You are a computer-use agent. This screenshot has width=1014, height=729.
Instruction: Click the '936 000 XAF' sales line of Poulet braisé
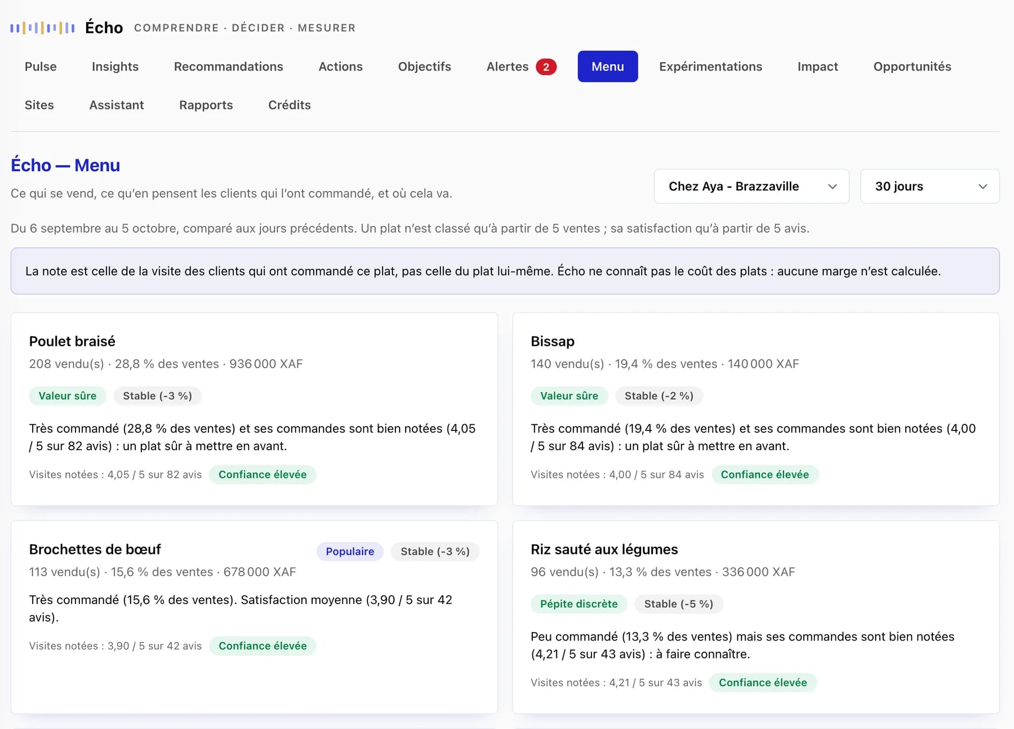[166, 364]
